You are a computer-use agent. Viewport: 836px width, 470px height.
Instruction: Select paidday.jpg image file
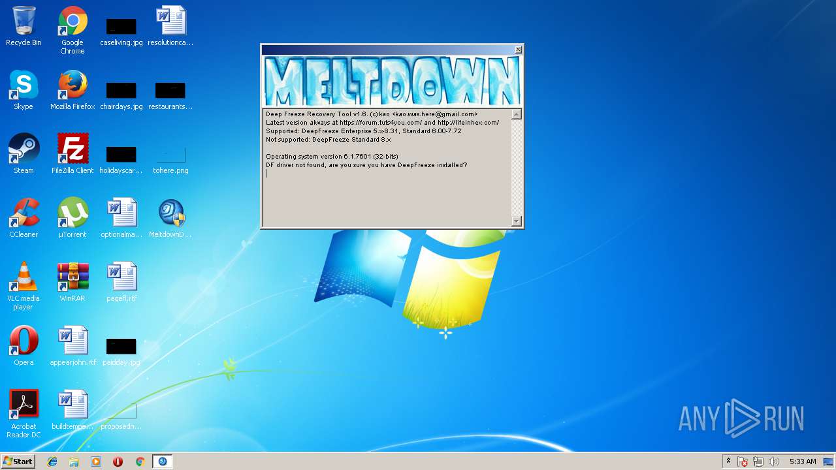(121, 350)
